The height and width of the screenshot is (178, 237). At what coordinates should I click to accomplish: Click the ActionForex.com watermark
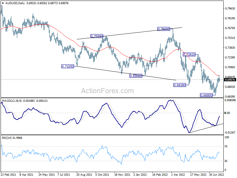tap(108, 91)
